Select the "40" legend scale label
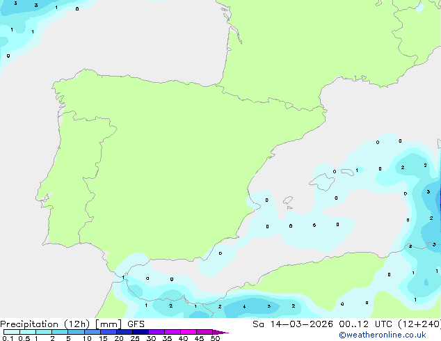The image size is (441, 341). [183, 338]
